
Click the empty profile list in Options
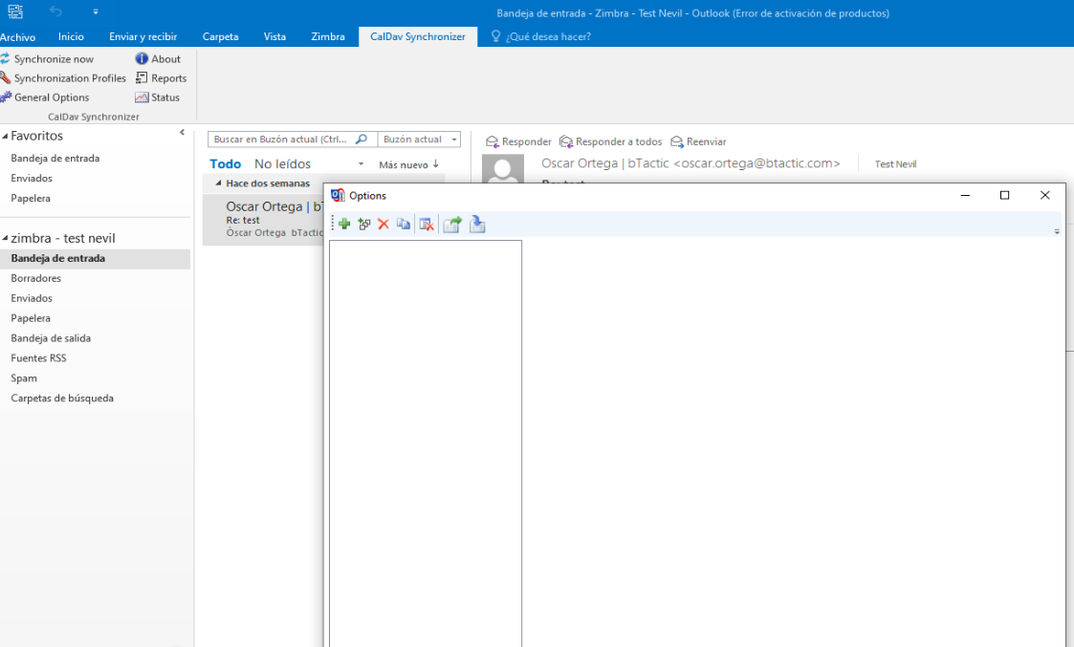pyautogui.click(x=426, y=443)
